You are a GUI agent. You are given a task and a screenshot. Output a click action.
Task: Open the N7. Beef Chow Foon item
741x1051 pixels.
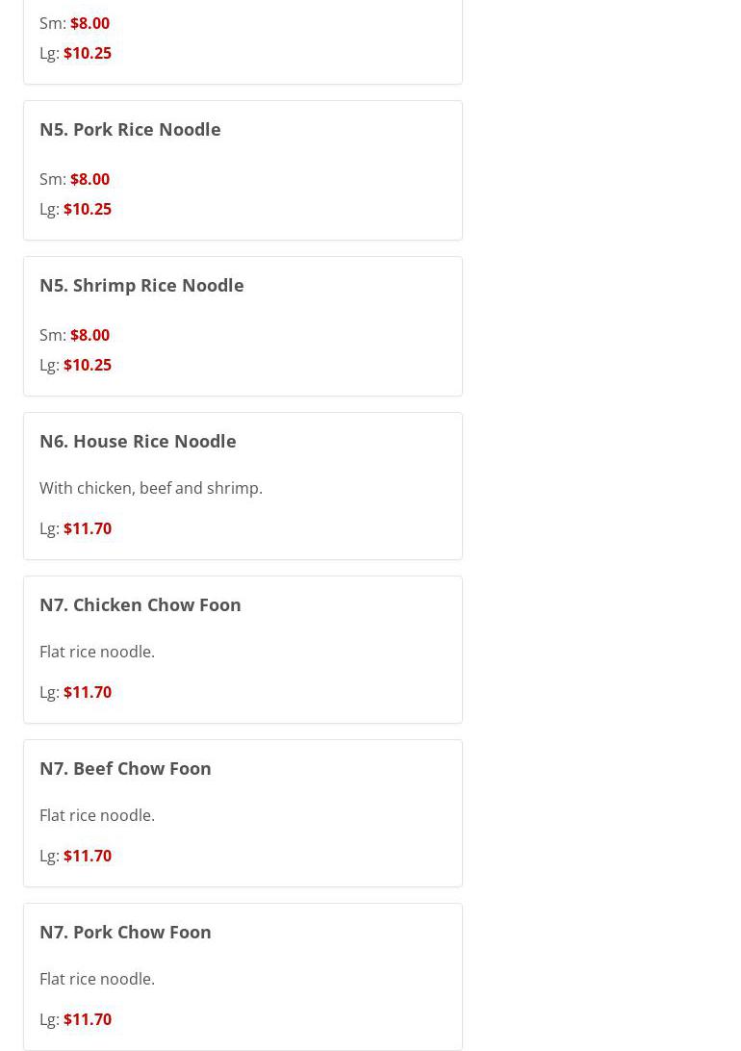[x=125, y=768]
